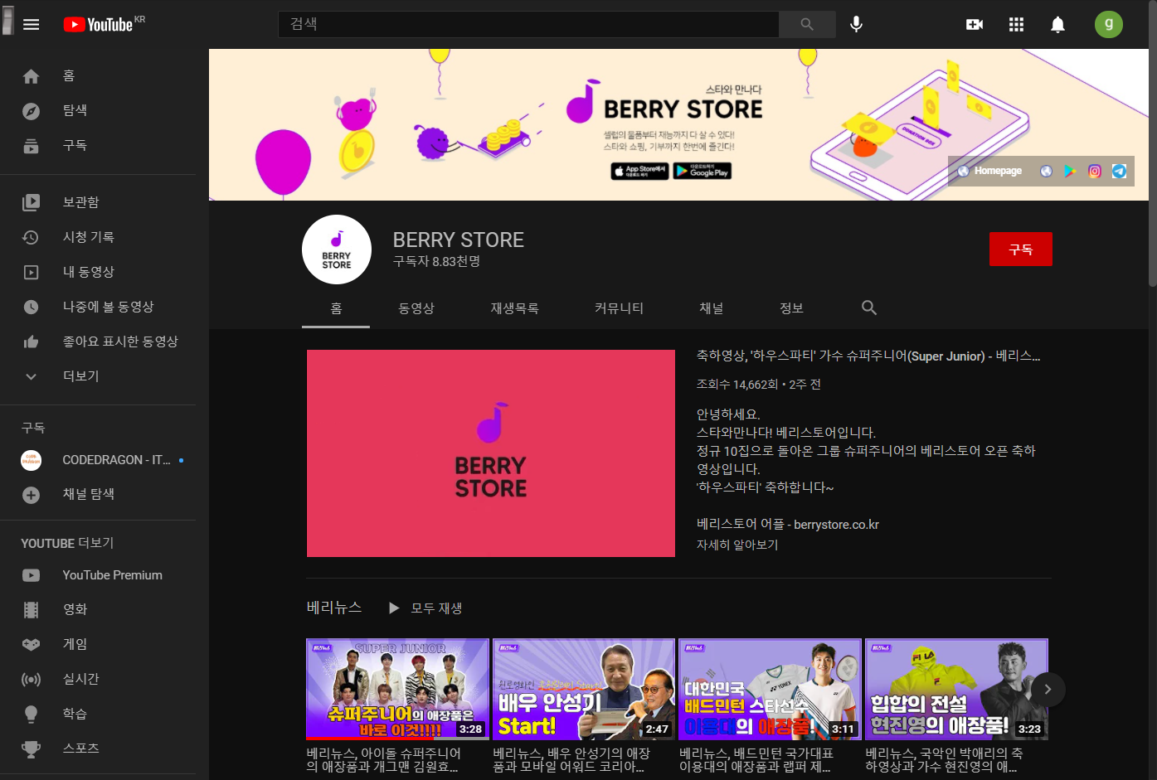
Task: Open featured video title 축하영상 하우스파티
Action: click(x=868, y=356)
